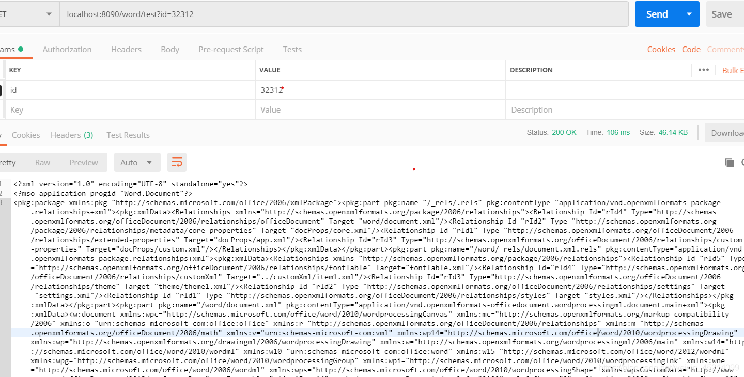Image resolution: width=744 pixels, height=377 pixels.
Task: Click the Bulk Edit link
Action: (x=733, y=70)
